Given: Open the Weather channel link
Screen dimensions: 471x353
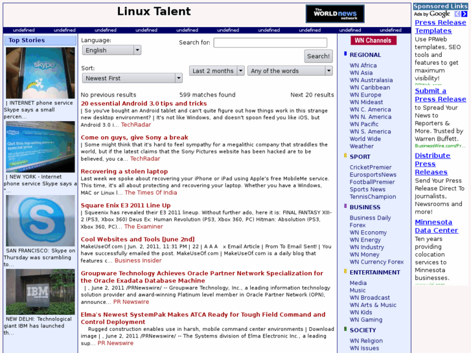Looking at the screenshot, I should pyautogui.click(x=362, y=146).
